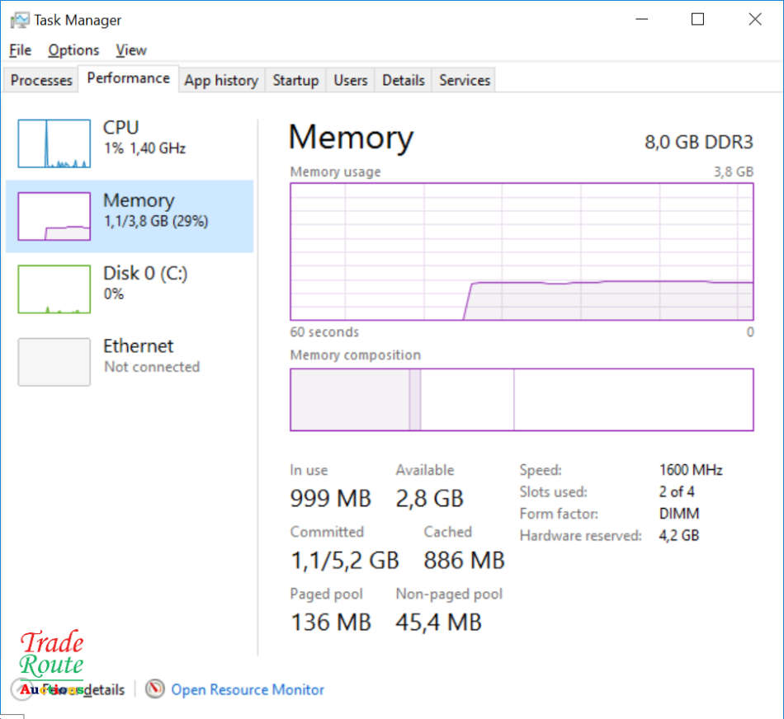Open the File menu
This screenshot has width=784, height=719.
point(20,50)
